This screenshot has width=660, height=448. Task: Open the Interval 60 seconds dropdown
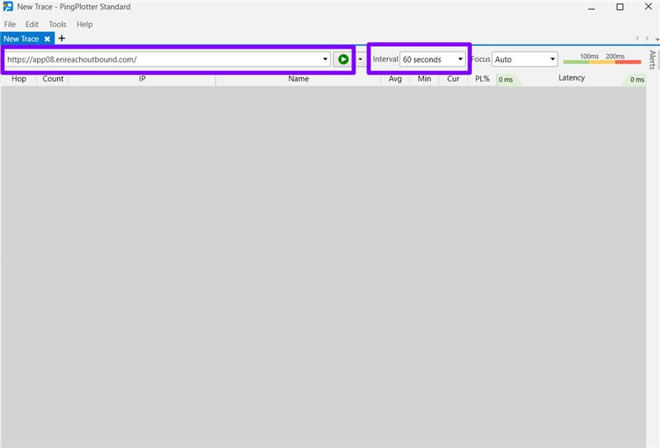(432, 59)
